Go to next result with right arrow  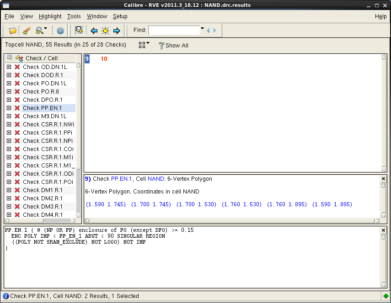click(x=117, y=31)
